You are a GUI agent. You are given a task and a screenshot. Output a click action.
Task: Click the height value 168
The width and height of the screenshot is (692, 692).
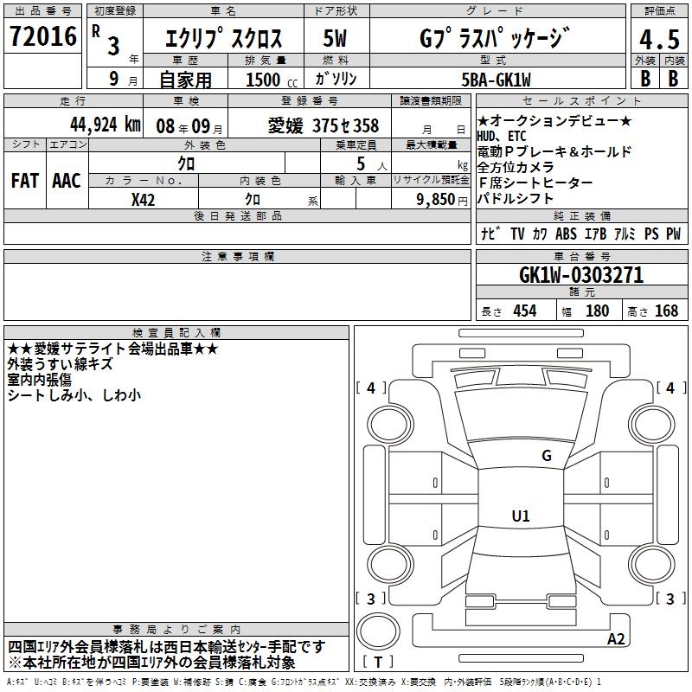pos(666,311)
